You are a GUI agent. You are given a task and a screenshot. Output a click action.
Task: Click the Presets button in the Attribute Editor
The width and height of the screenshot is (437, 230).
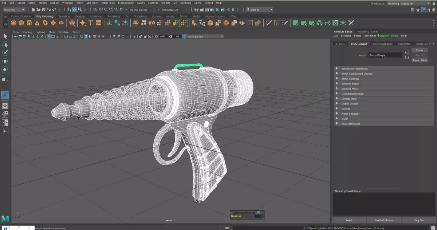[420, 55]
